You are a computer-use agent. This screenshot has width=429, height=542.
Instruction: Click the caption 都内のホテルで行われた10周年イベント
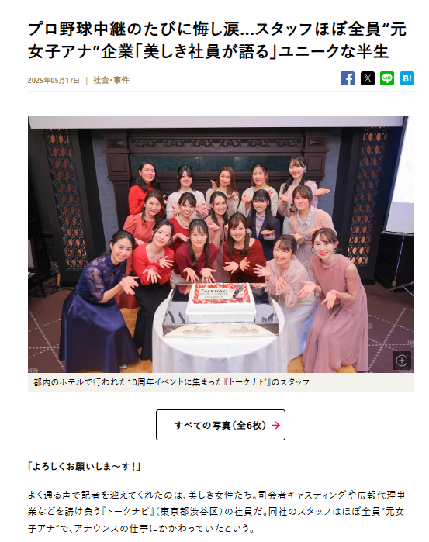(x=171, y=382)
